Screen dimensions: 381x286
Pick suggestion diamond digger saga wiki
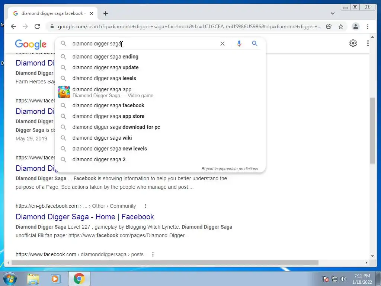pyautogui.click(x=160, y=138)
